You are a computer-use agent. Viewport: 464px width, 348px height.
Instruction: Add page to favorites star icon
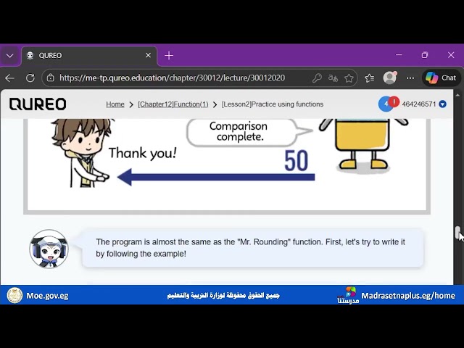tap(349, 78)
